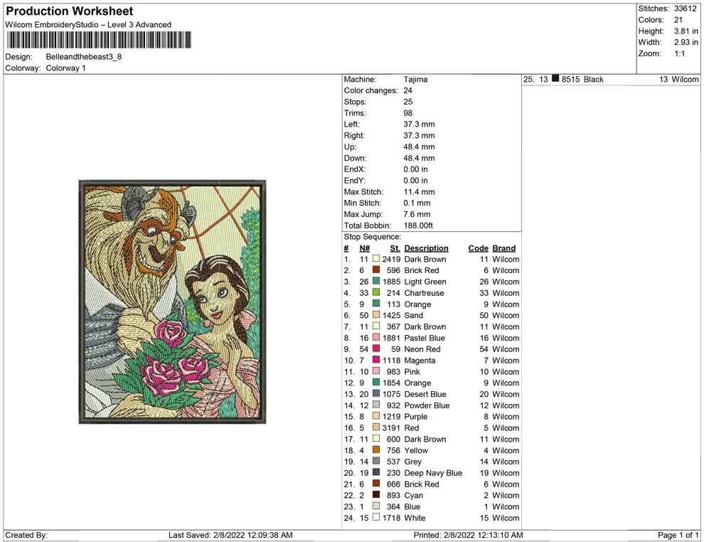704x542 pixels.
Task: Click the Description column header
Action: pyautogui.click(x=426, y=248)
